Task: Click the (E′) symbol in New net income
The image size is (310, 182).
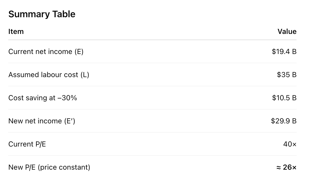Action: [x=70, y=121]
